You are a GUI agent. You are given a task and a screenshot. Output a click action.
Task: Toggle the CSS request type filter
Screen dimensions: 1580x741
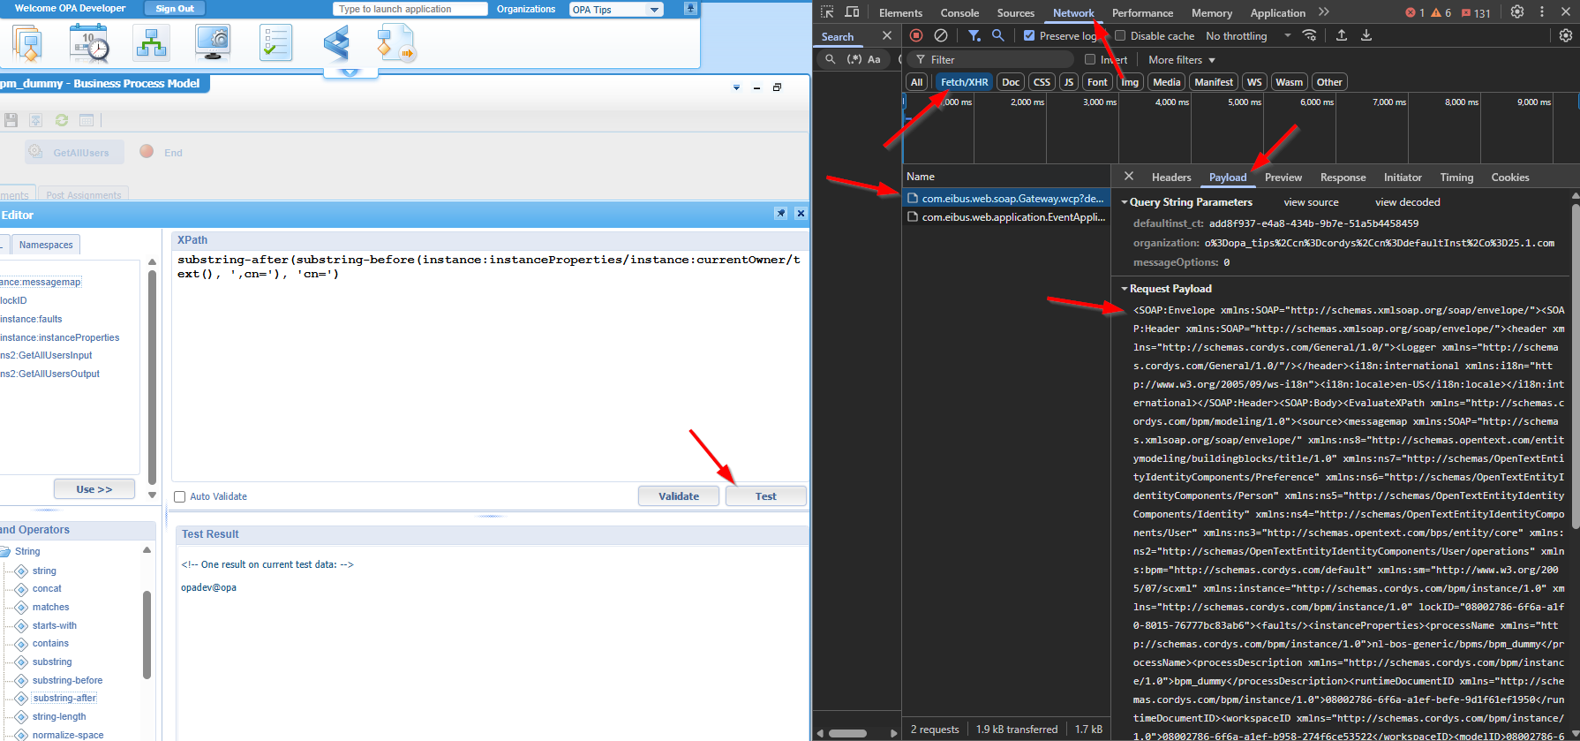pos(1042,82)
